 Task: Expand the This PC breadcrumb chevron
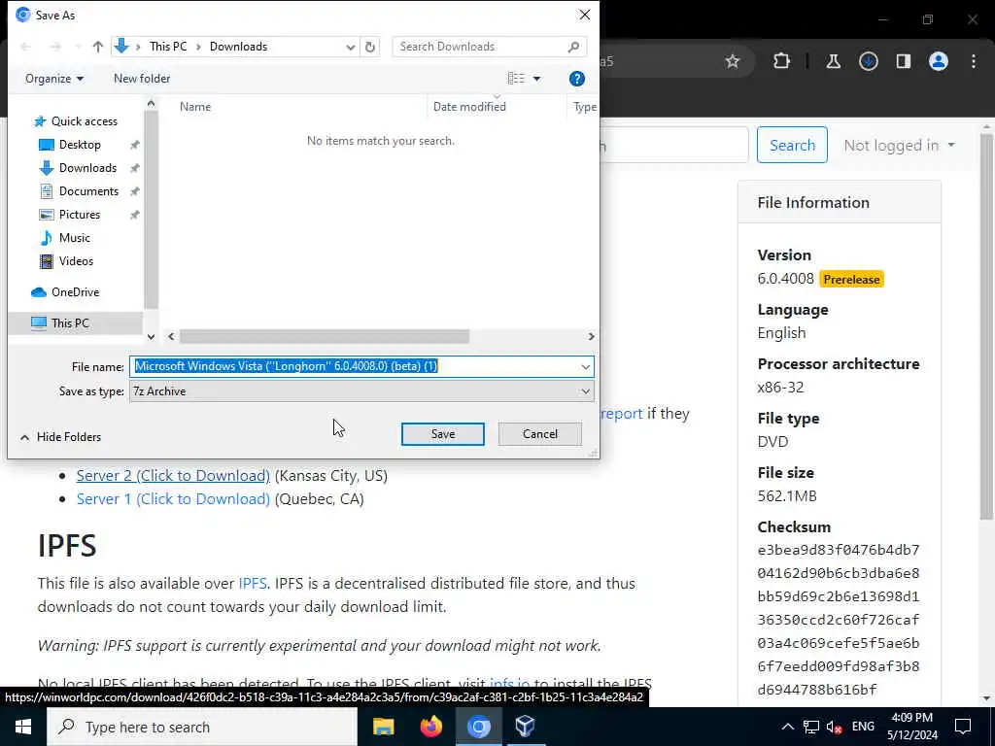click(198, 47)
